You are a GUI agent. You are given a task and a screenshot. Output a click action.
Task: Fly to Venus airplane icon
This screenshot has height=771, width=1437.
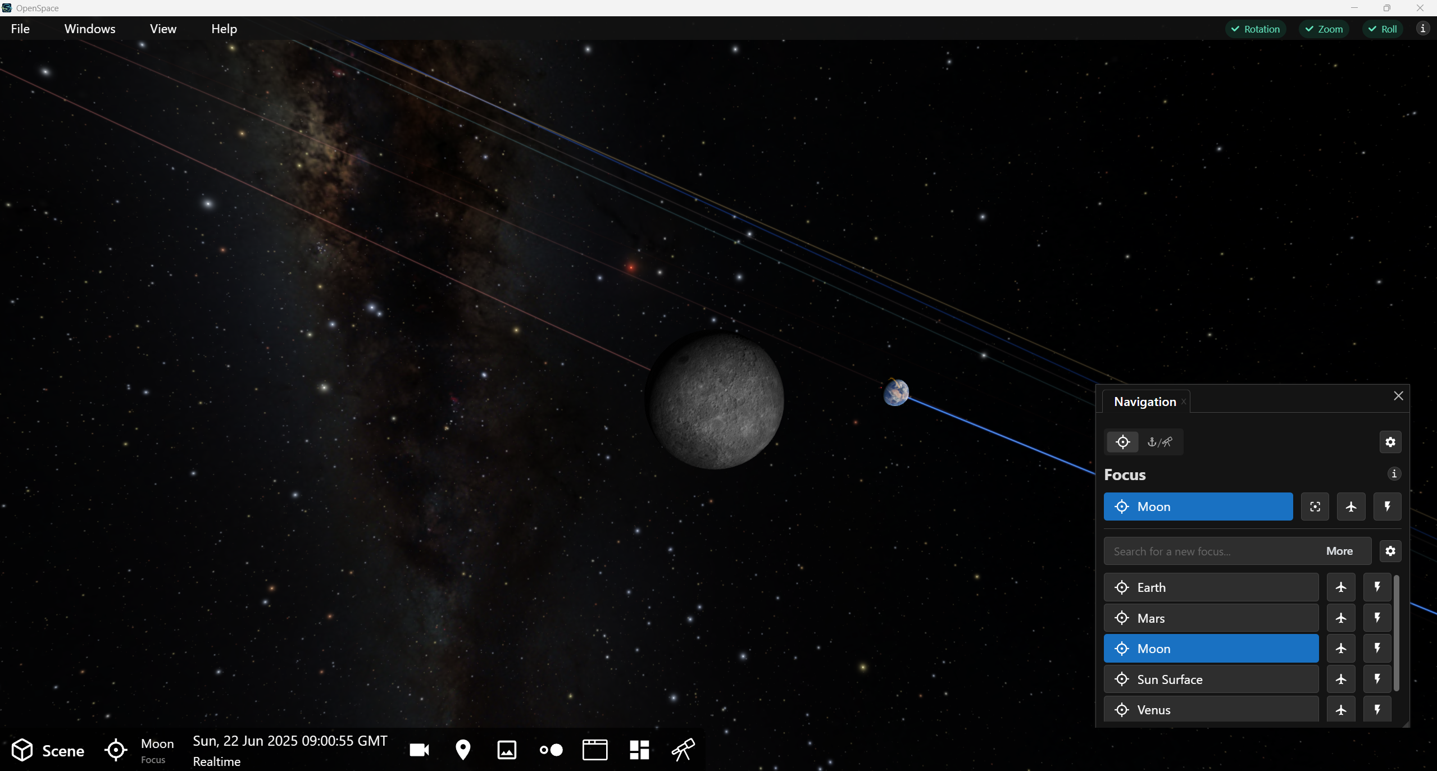point(1341,710)
